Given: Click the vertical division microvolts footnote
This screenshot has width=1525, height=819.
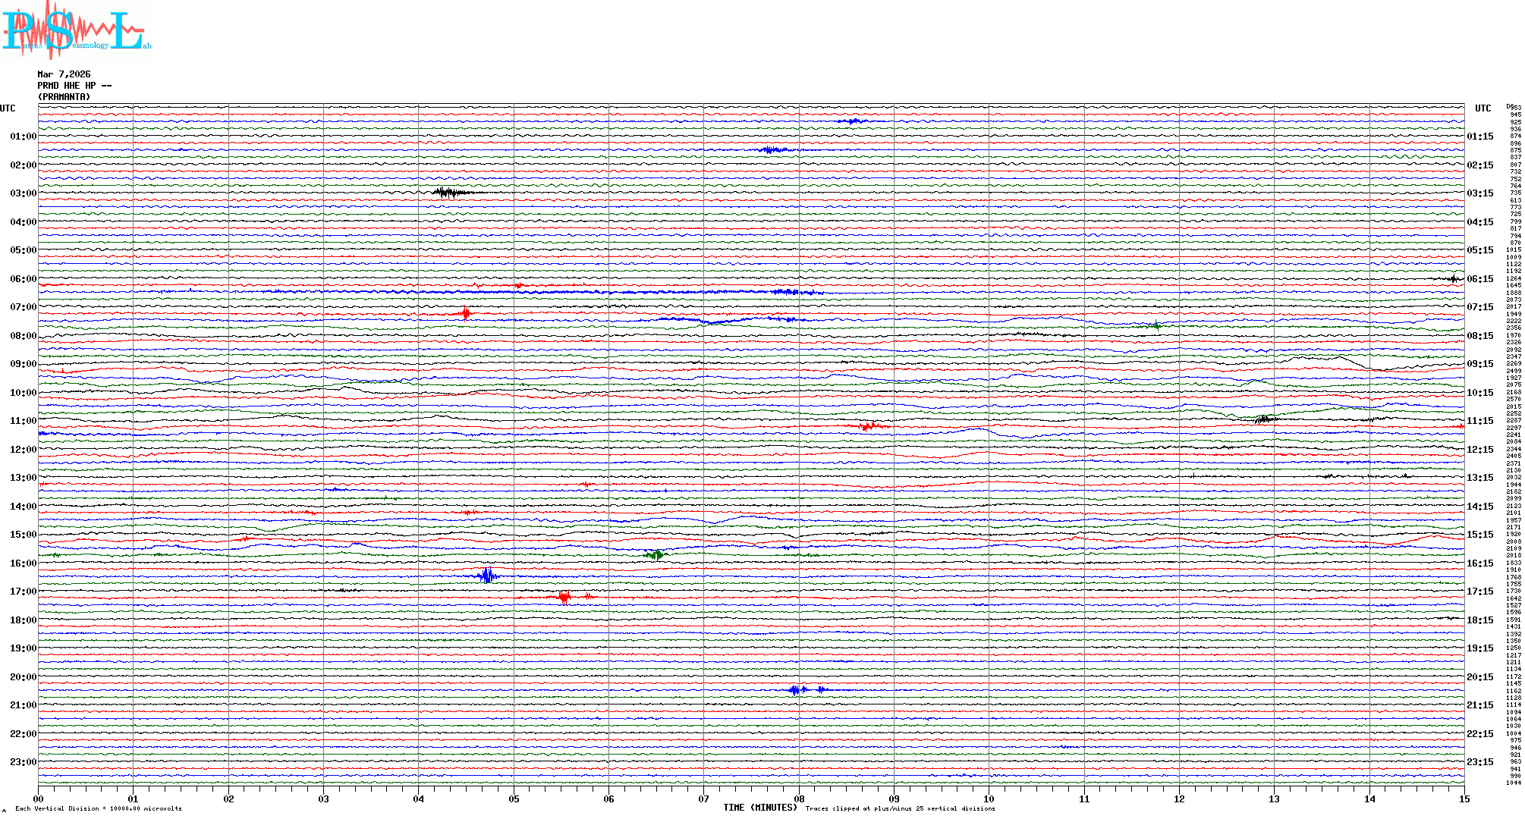Looking at the screenshot, I should tap(99, 809).
